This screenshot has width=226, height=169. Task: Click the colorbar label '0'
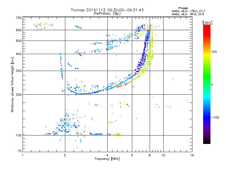point(212,85)
